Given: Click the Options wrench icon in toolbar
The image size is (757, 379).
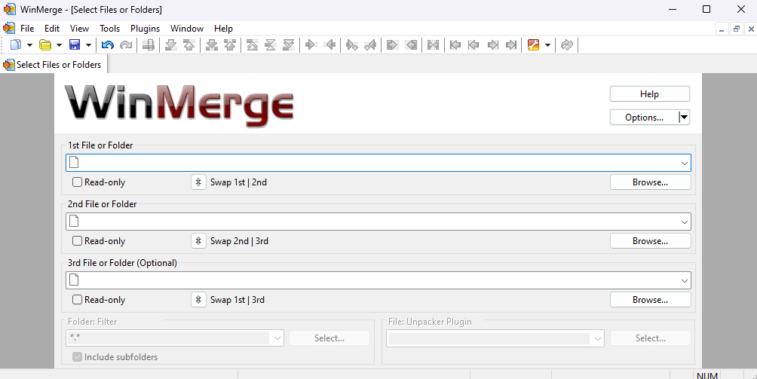Looking at the screenshot, I should click(x=533, y=45).
